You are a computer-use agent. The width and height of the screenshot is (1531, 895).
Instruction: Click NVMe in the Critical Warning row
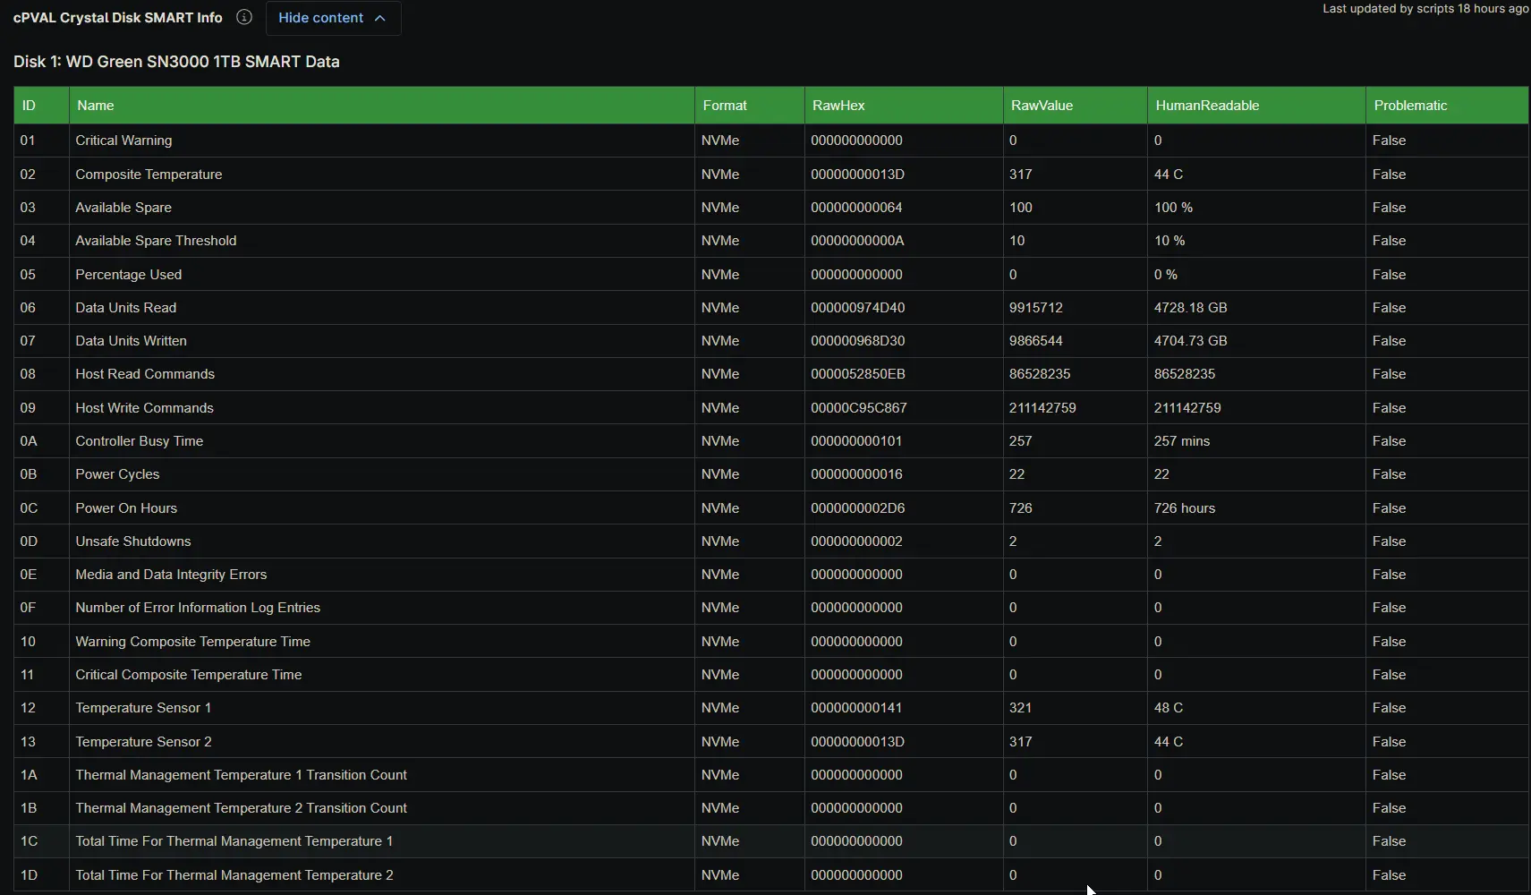pos(720,141)
